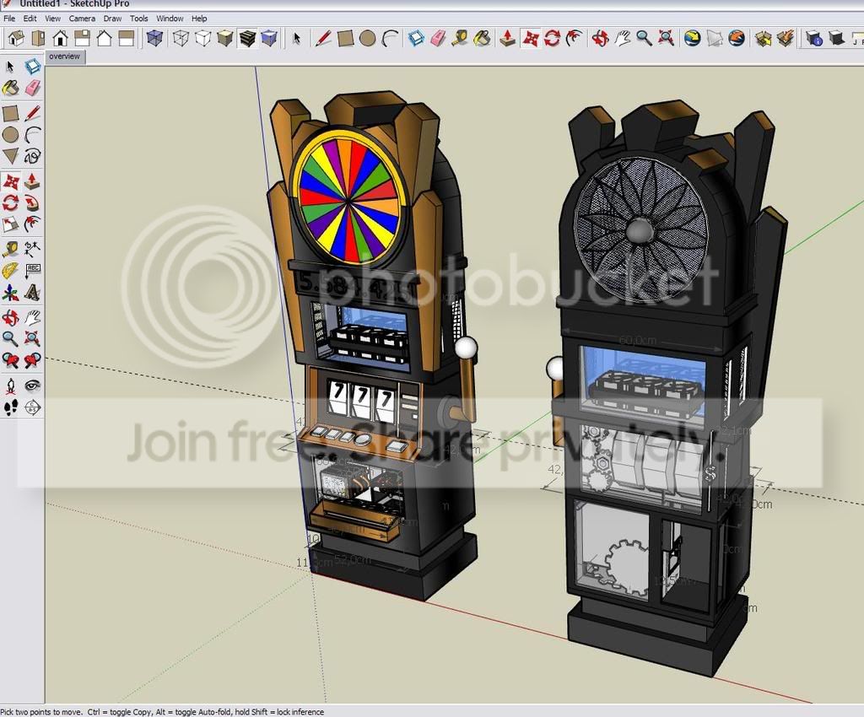
Task: Toggle X-Ray face style cube
Action: (x=155, y=38)
